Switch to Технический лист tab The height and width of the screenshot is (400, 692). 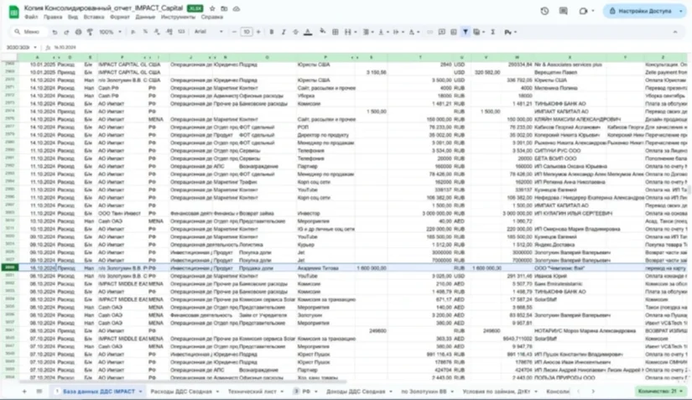(x=255, y=391)
